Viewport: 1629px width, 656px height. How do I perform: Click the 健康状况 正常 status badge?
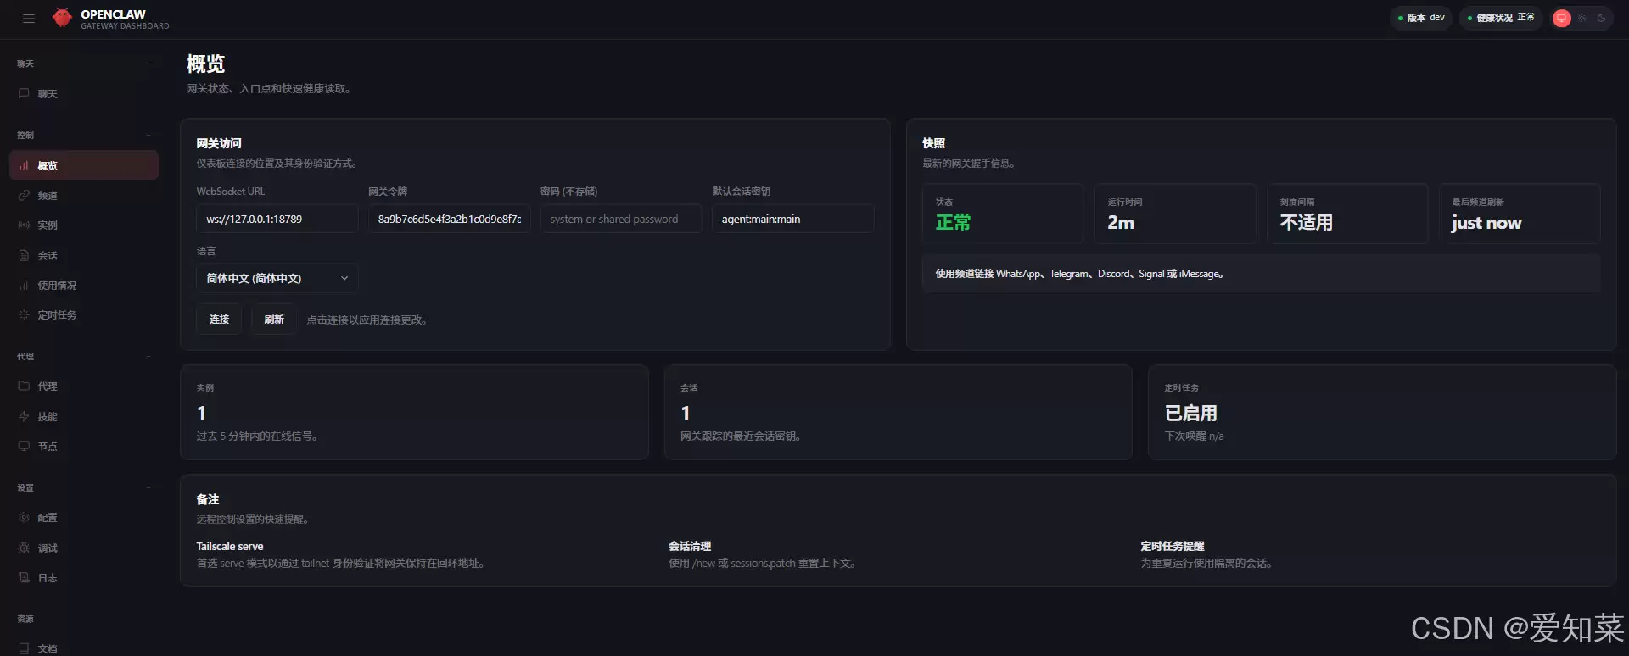1501,18
